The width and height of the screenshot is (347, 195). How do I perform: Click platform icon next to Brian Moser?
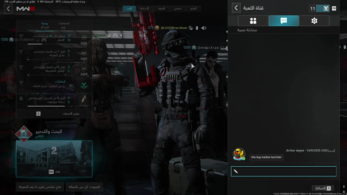click(191, 28)
